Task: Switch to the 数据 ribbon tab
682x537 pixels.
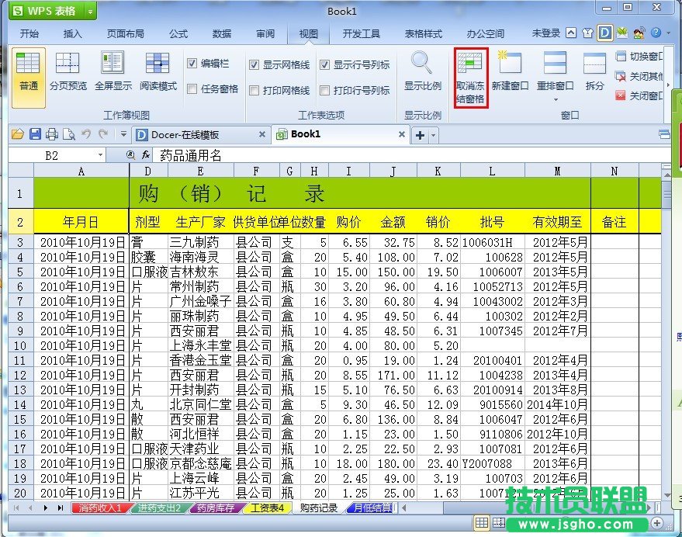Action: pos(221,33)
